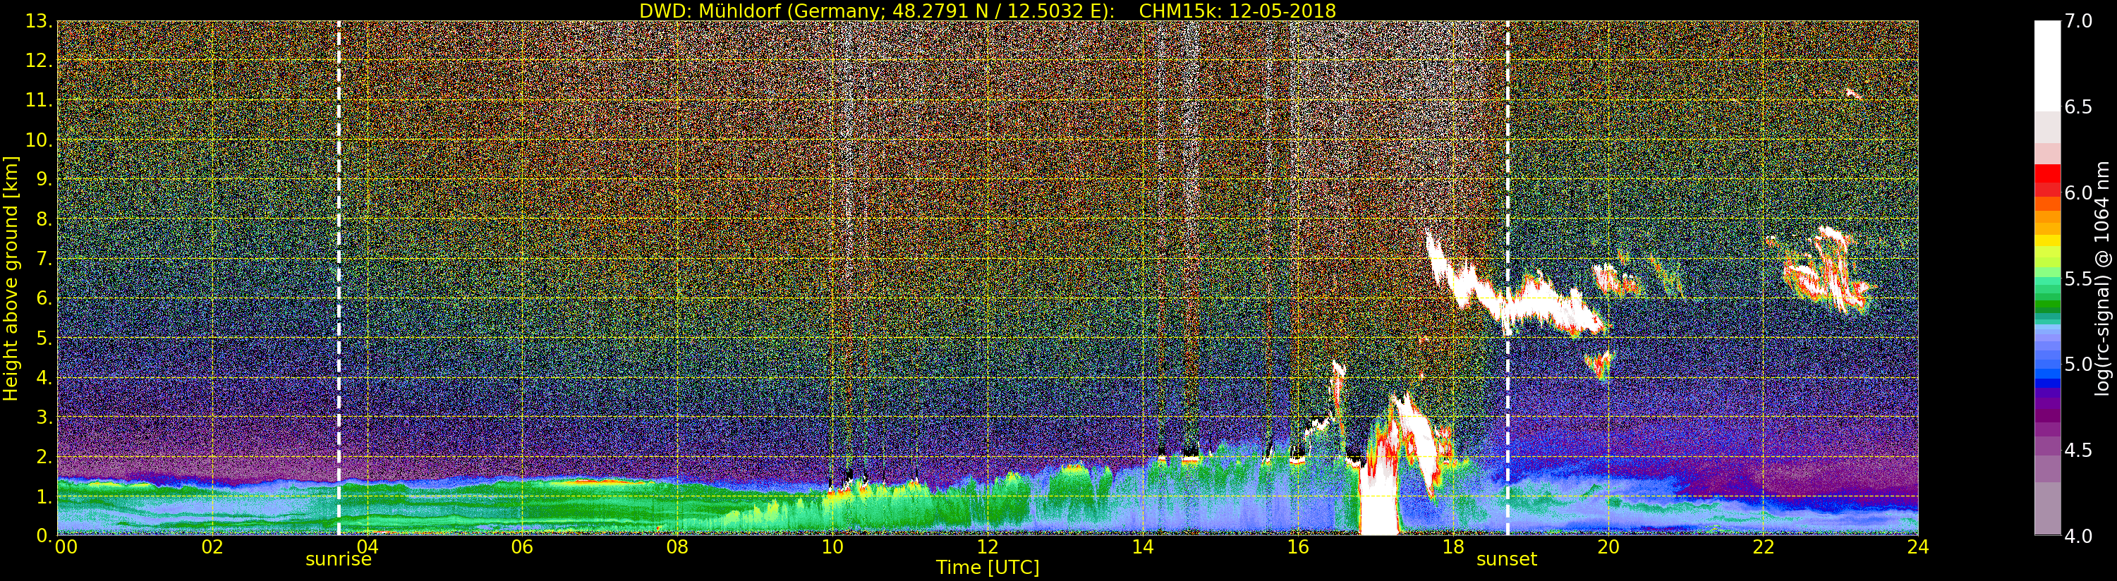Click the height axis tick '0.'
This screenshot has width=2117, height=581.
point(43,535)
